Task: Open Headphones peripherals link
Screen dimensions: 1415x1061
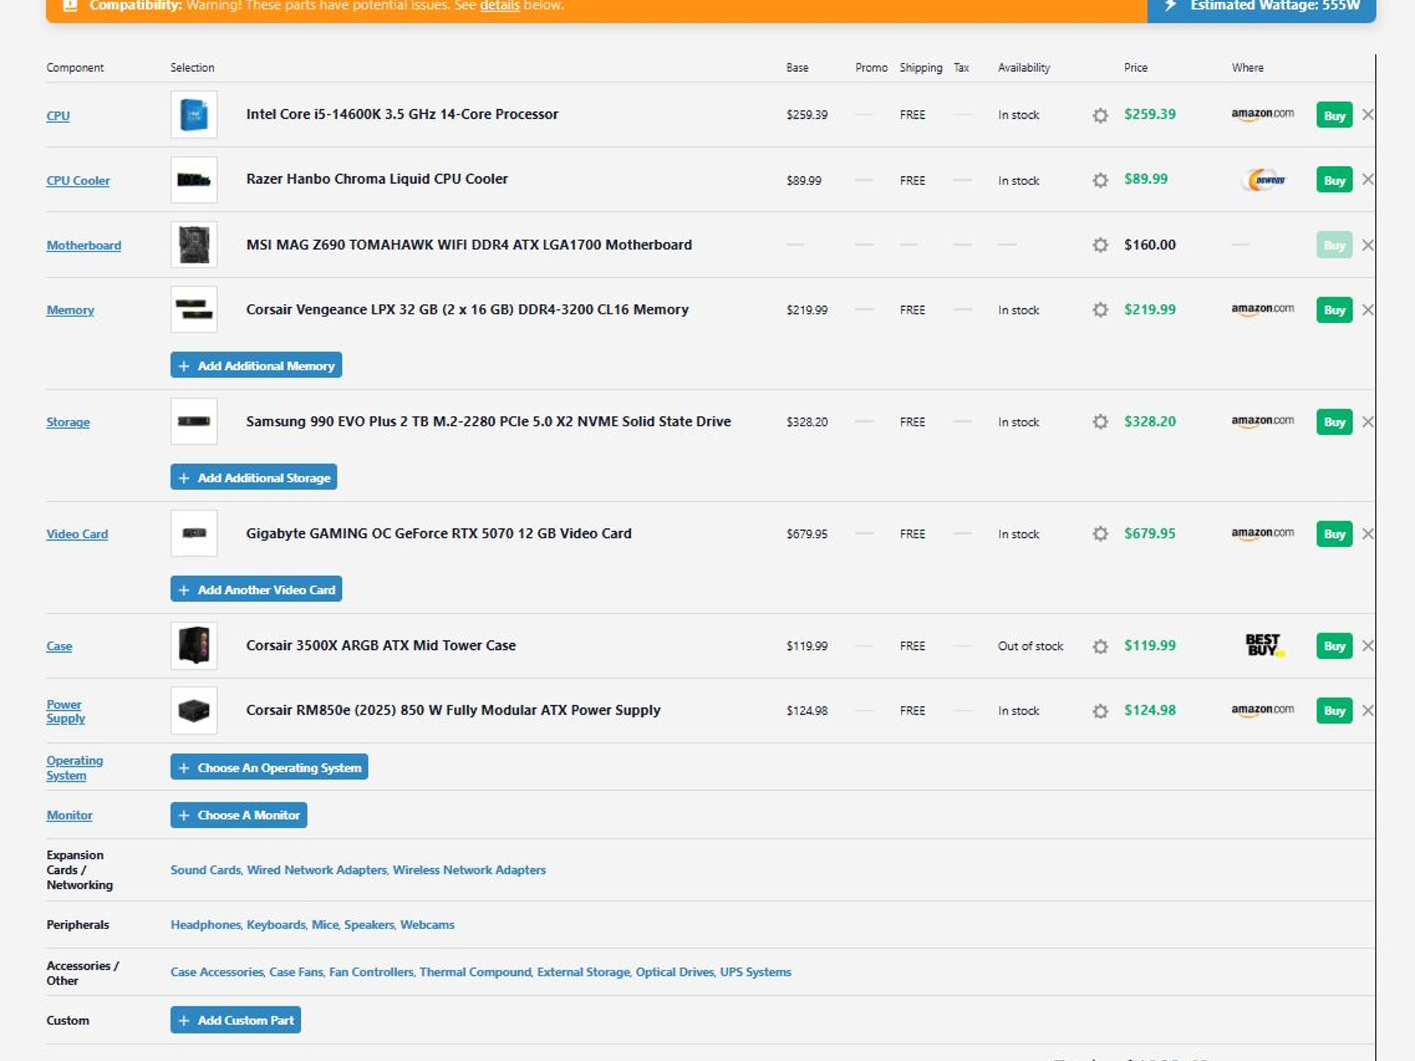Action: pos(205,924)
